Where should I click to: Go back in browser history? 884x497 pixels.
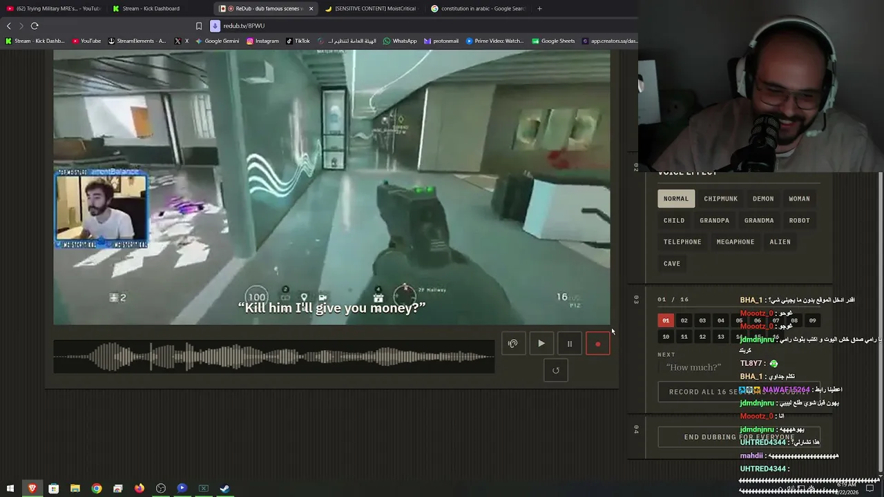[x=9, y=26]
